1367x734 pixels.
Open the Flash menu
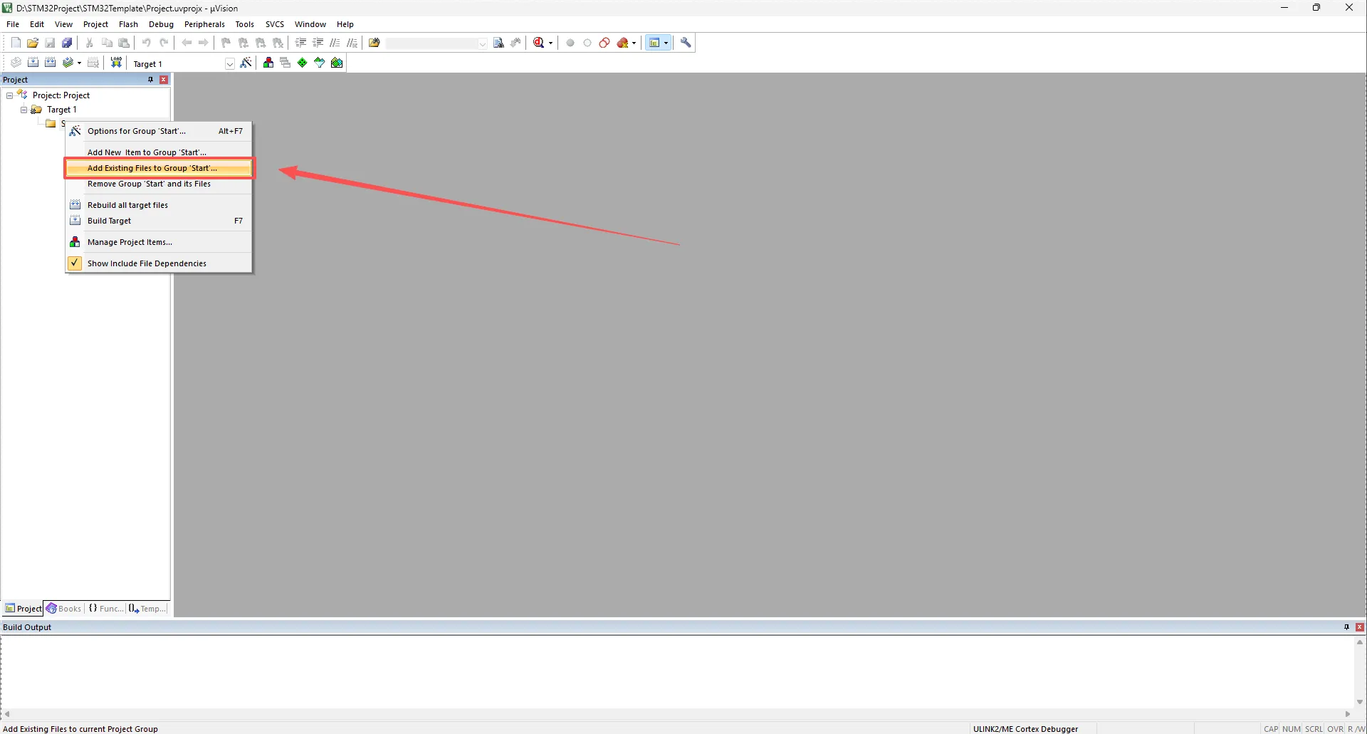coord(128,24)
